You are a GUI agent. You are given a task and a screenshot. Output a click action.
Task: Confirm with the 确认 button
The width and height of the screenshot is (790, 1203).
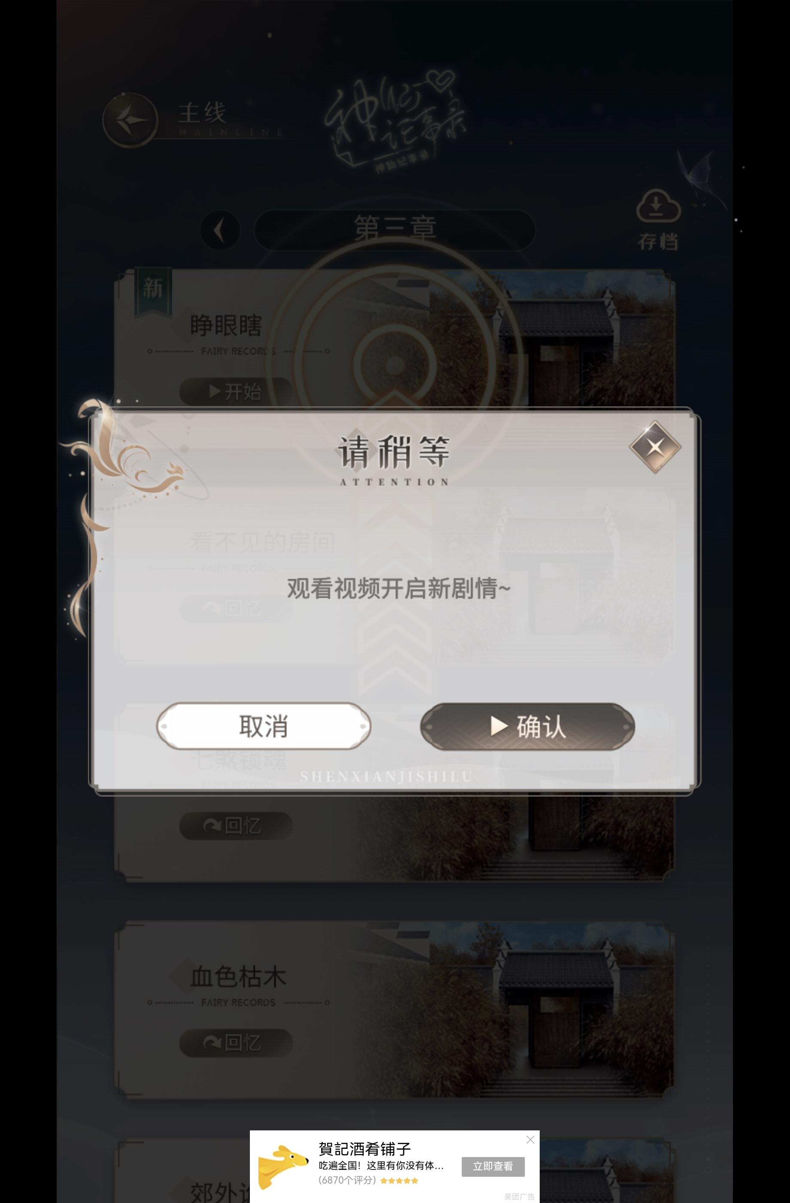527,727
